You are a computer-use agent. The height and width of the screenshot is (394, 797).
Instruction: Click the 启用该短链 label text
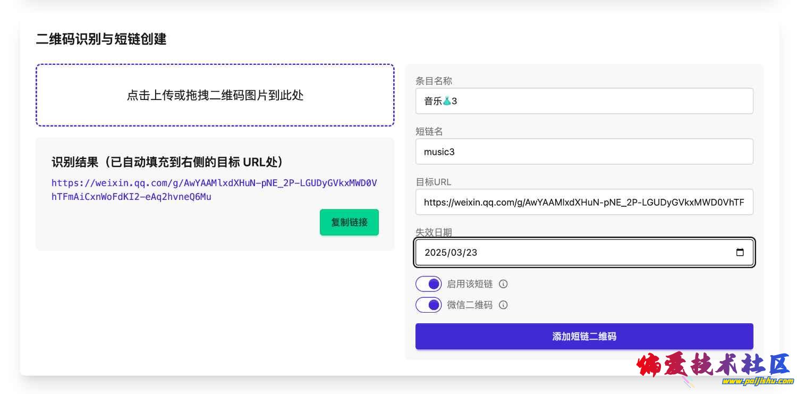coord(469,284)
